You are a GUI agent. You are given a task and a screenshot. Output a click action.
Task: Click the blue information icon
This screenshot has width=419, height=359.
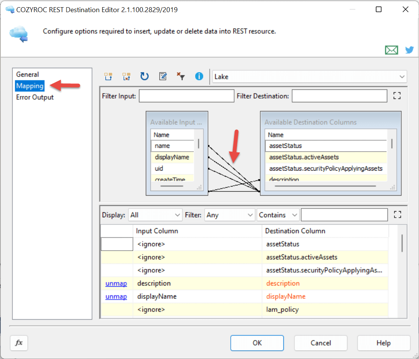(199, 77)
